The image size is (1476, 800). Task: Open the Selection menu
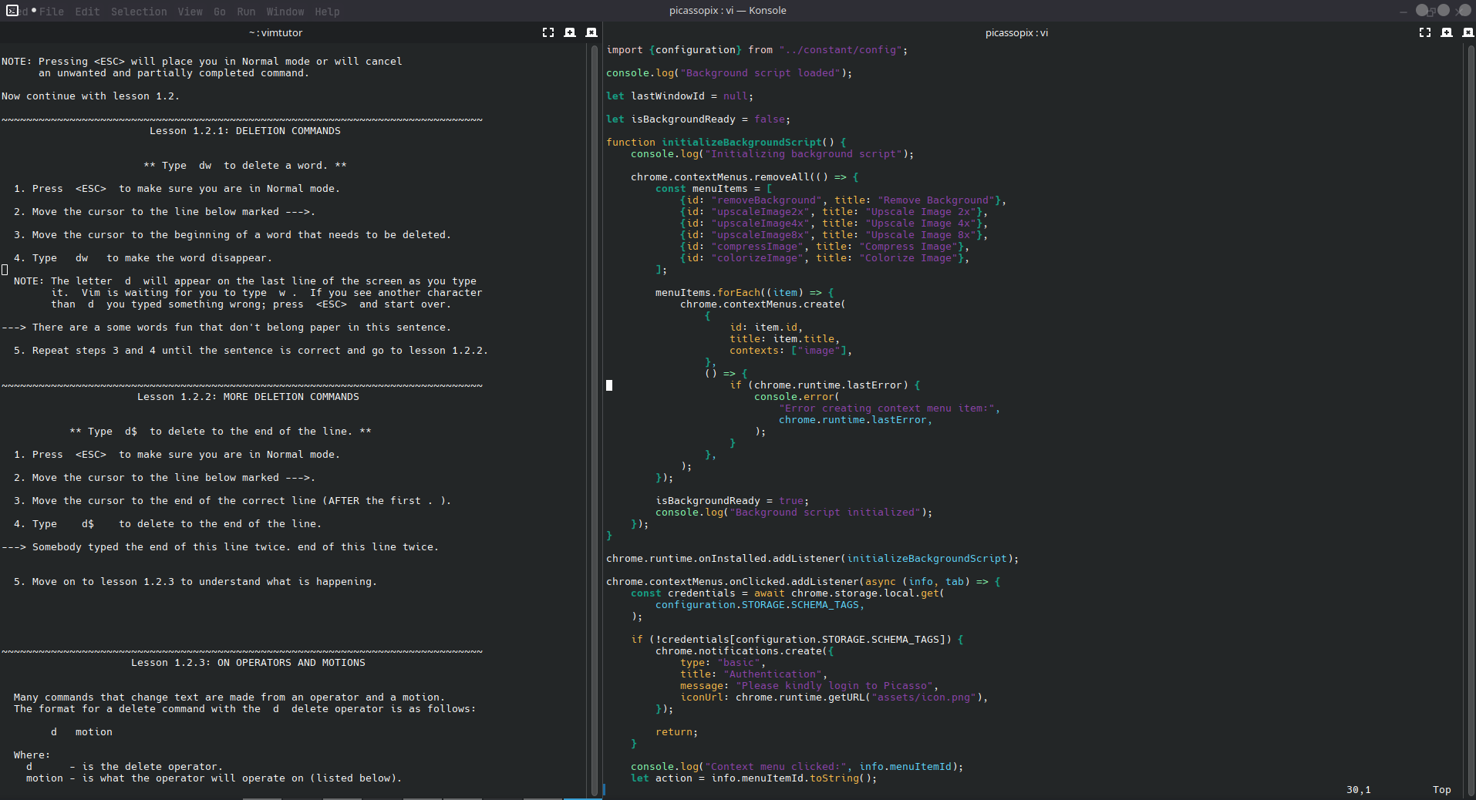pyautogui.click(x=139, y=12)
